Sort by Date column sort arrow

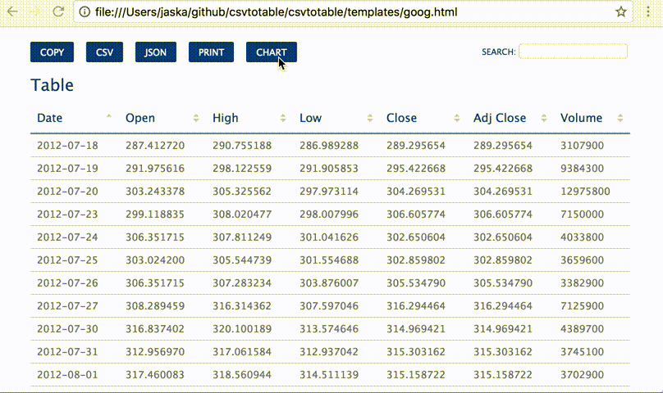tap(108, 118)
